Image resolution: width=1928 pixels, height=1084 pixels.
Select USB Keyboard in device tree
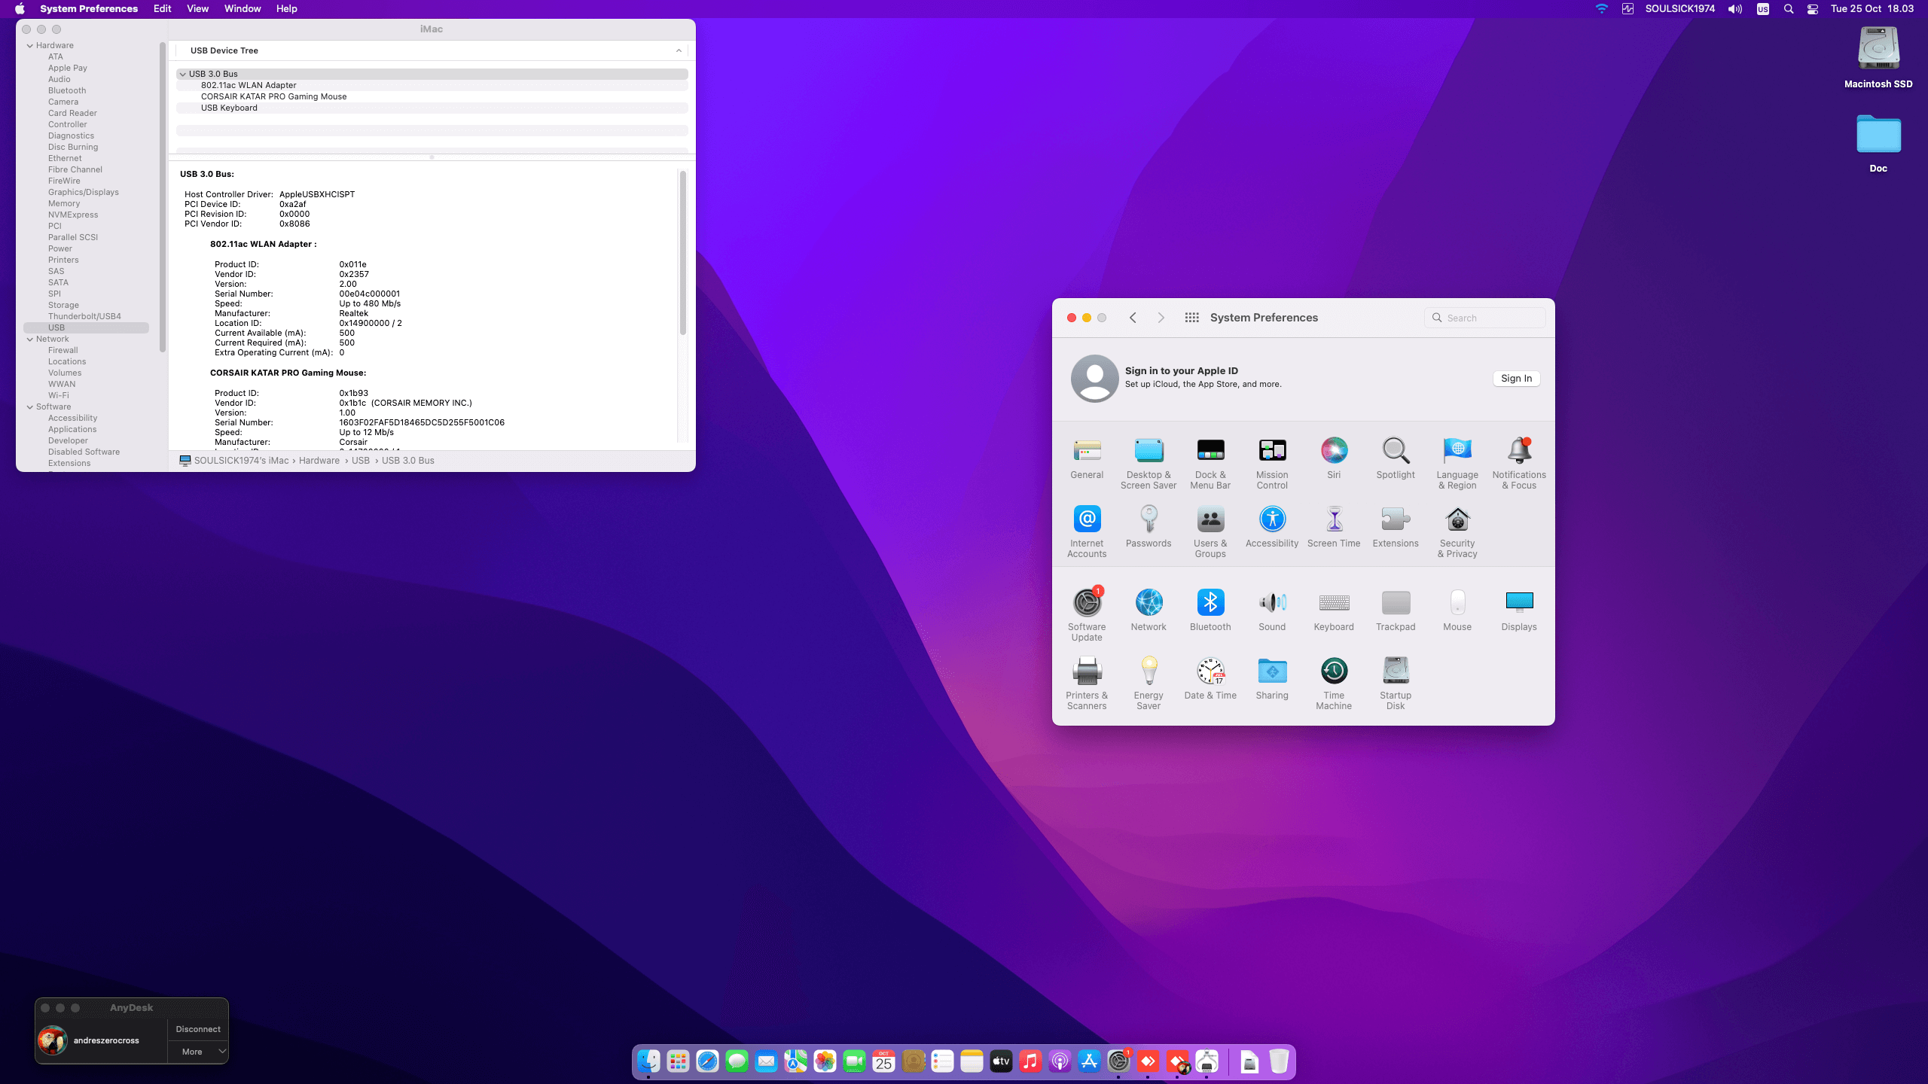pyautogui.click(x=432, y=108)
